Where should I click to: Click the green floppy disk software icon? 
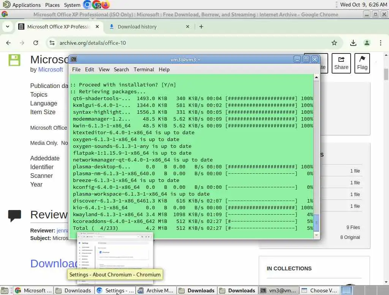click(14, 60)
